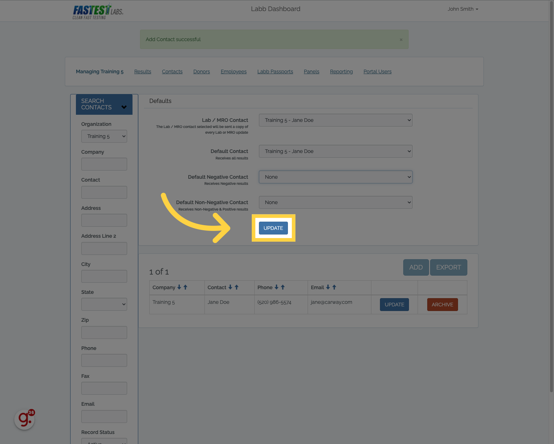Click in the Company search field

(x=104, y=164)
